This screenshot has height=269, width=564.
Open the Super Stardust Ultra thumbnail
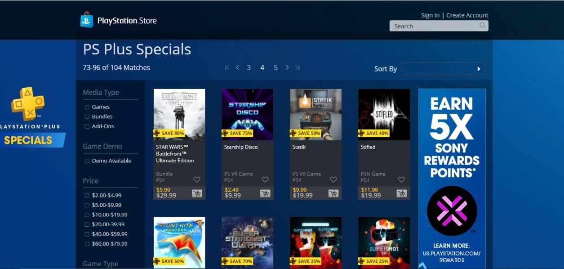(248, 243)
